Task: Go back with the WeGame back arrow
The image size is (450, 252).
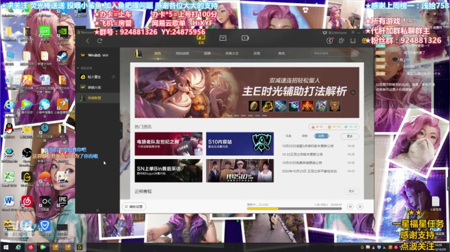Action: pos(87,41)
